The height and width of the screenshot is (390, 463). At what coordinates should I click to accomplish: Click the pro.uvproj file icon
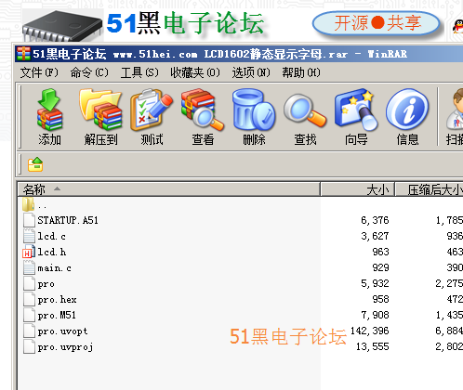[x=29, y=346]
